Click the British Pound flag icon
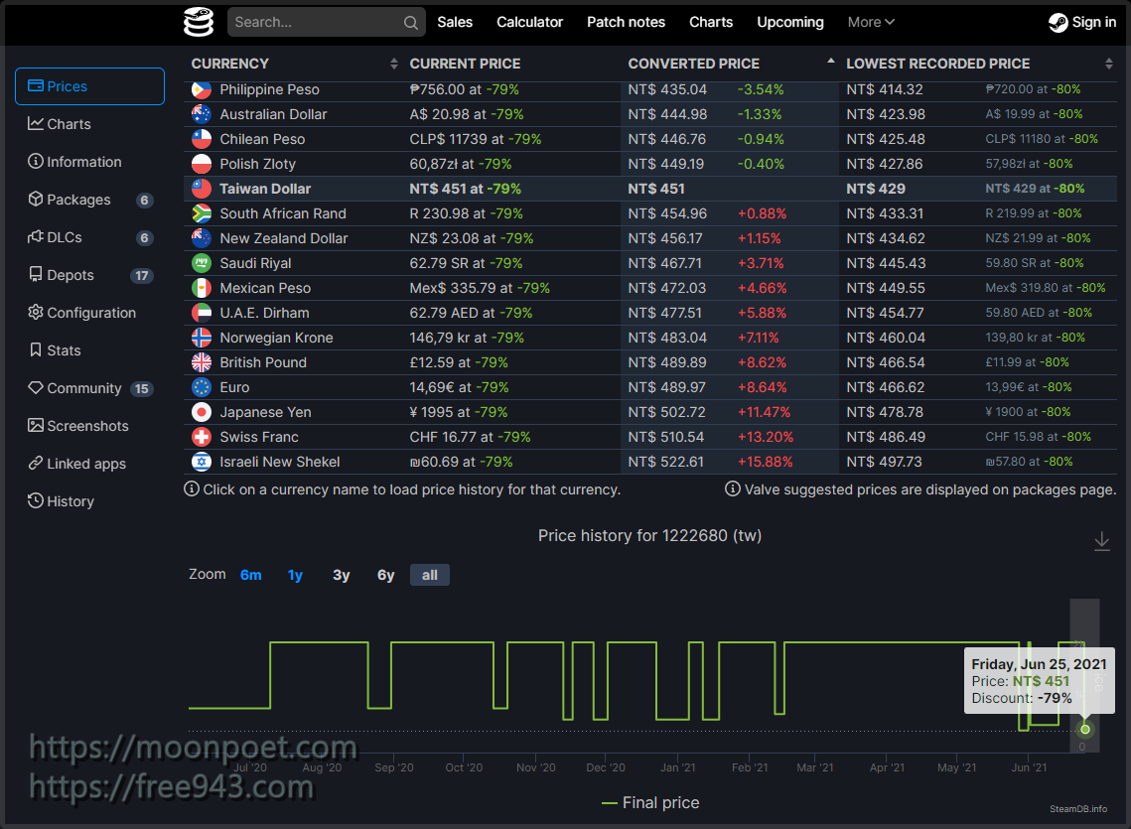Image resolution: width=1131 pixels, height=829 pixels. tap(202, 362)
